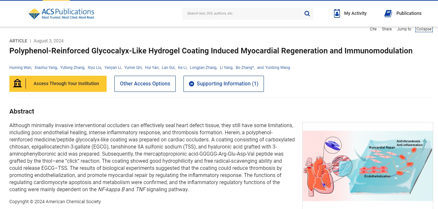Screen dimensions: 438x209
Task: Click Other Access Options button
Action: pyautogui.click(x=145, y=84)
